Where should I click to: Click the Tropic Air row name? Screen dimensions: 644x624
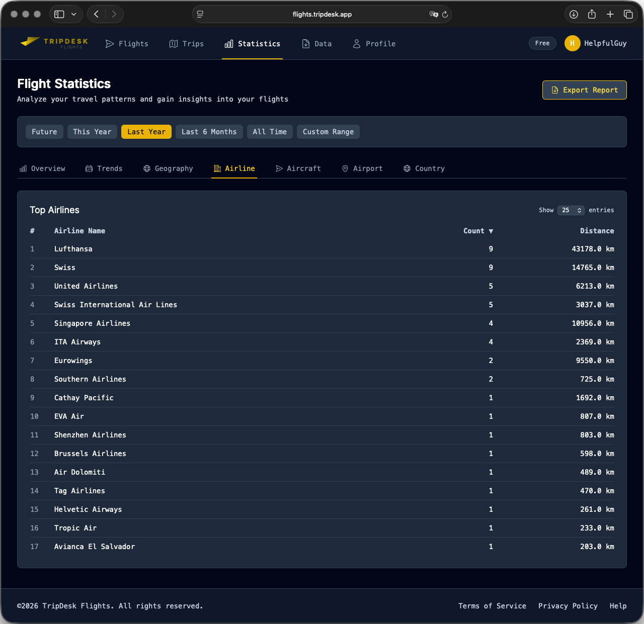[75, 528]
